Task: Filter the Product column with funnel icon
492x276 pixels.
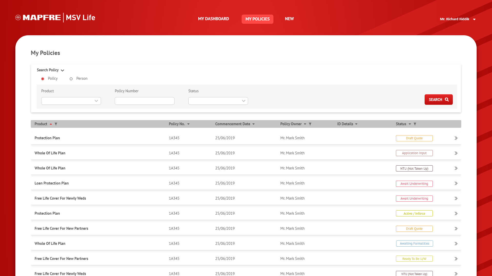Action: [x=56, y=124]
